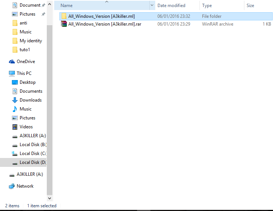
Task: Click the pinned Pictures icon
Action: [x=15, y=14]
